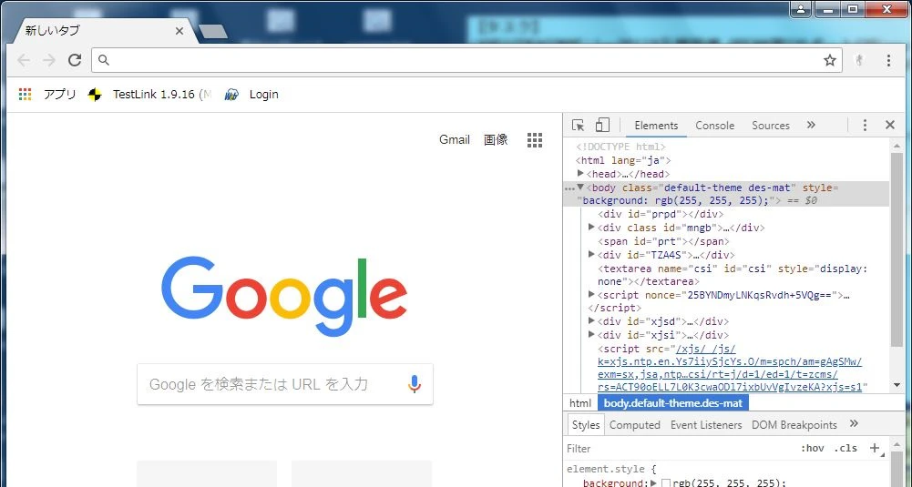Image resolution: width=912 pixels, height=487 pixels.
Task: Switch to Computed pane tab
Action: [634, 425]
